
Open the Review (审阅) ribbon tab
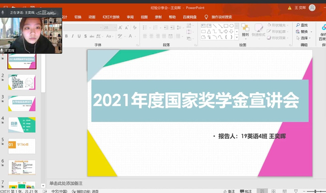(x=130, y=17)
